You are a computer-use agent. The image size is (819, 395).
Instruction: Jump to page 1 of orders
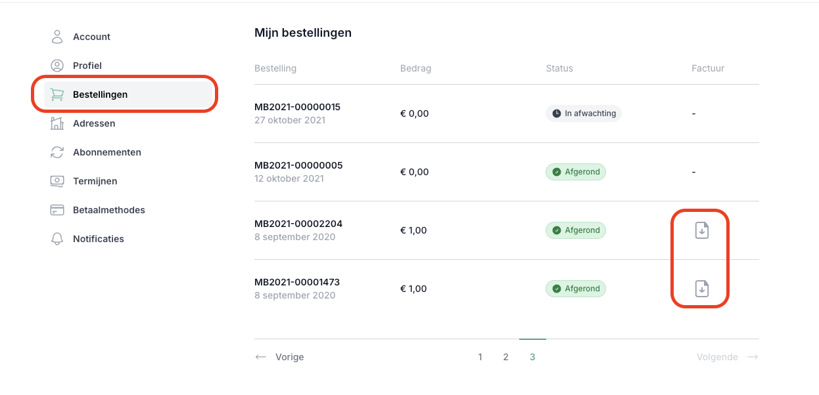click(x=480, y=357)
